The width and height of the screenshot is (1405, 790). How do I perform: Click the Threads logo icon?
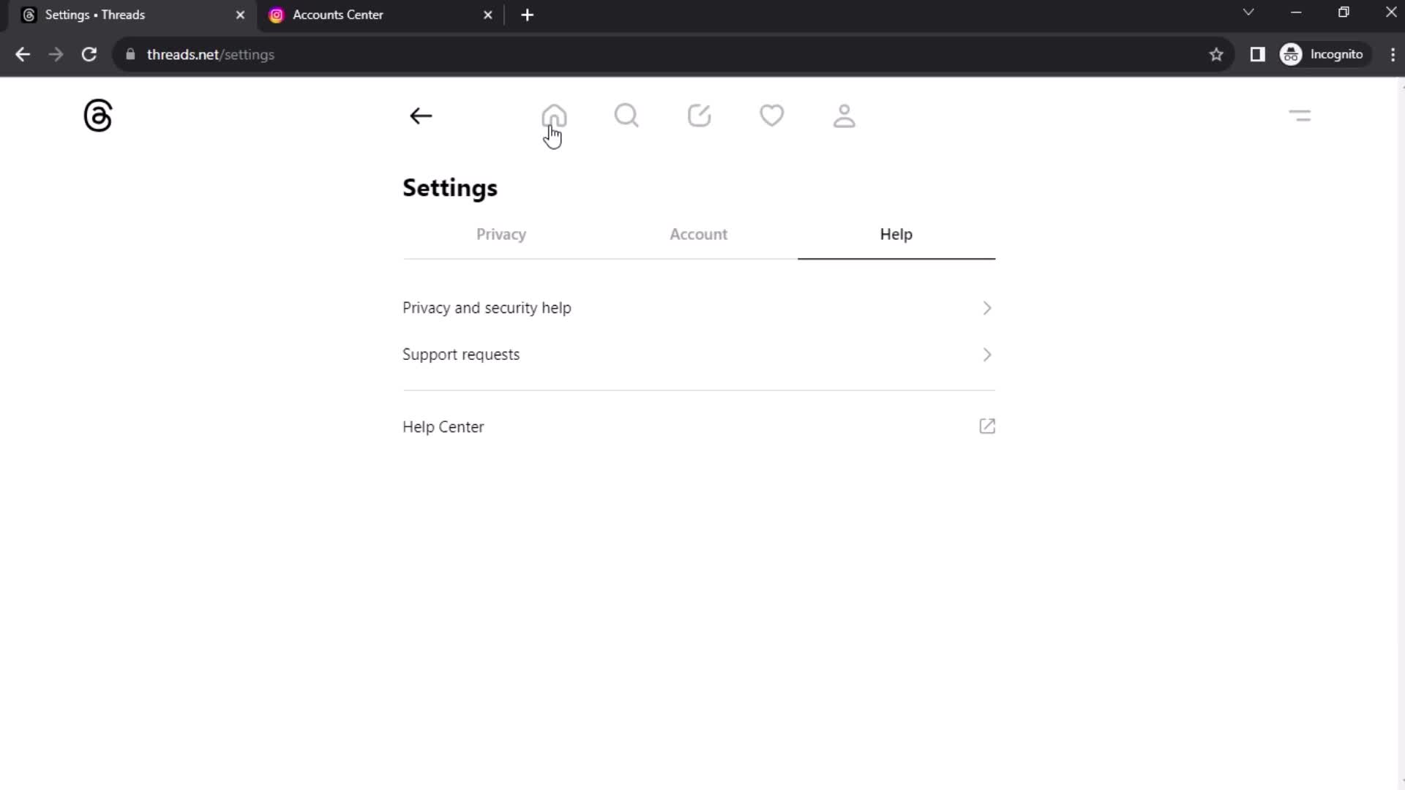tap(97, 116)
